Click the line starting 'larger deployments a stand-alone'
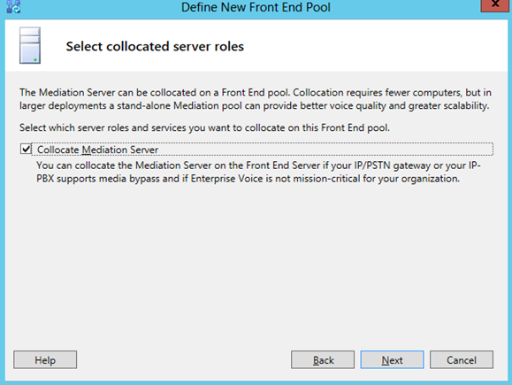Image resolution: width=512 pixels, height=385 pixels. [255, 106]
